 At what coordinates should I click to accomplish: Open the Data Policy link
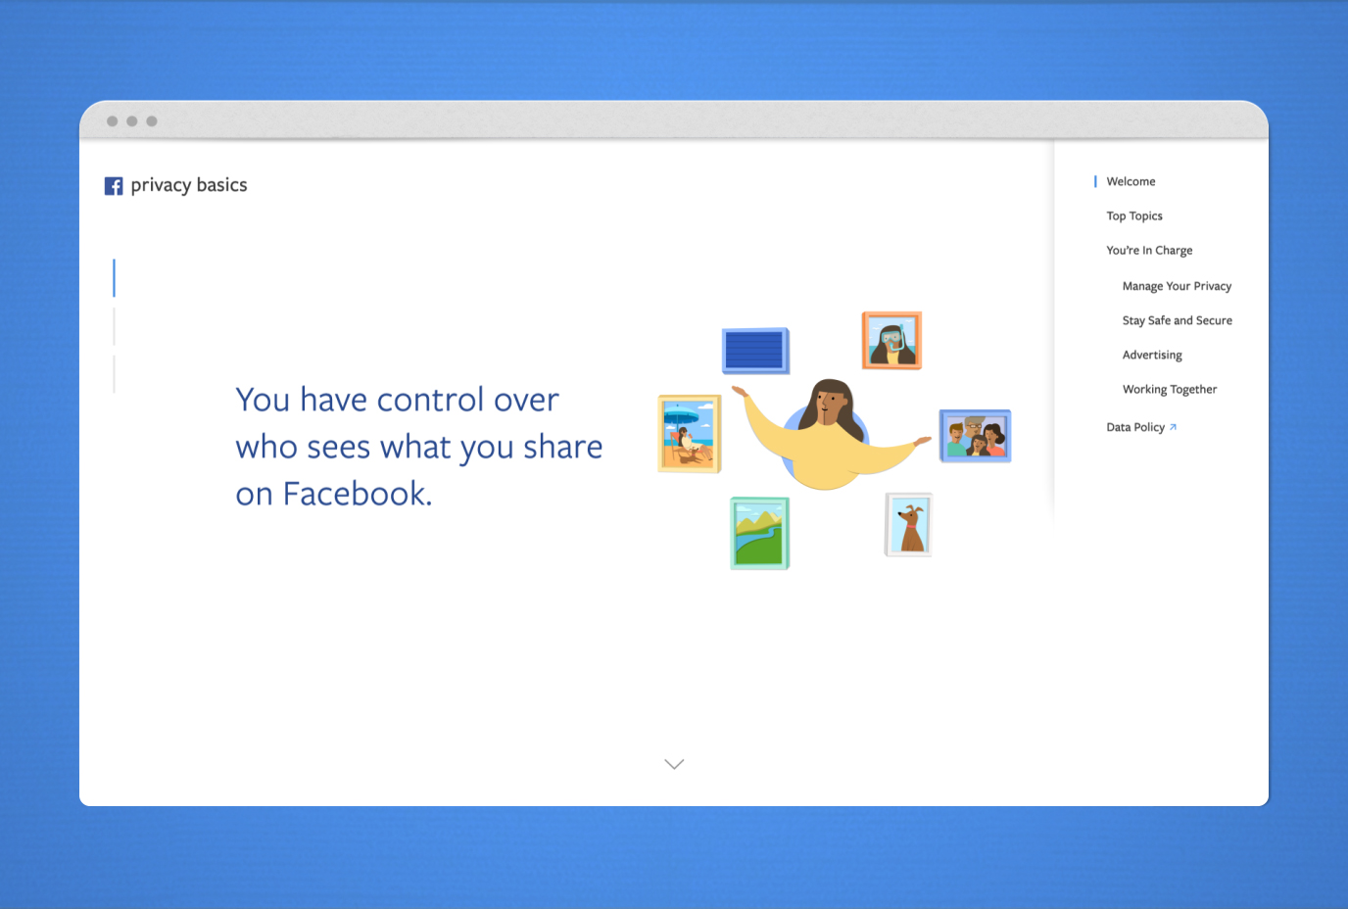tap(1135, 427)
